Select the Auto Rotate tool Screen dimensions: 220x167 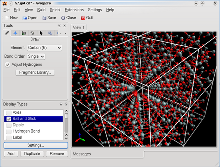click(50, 33)
